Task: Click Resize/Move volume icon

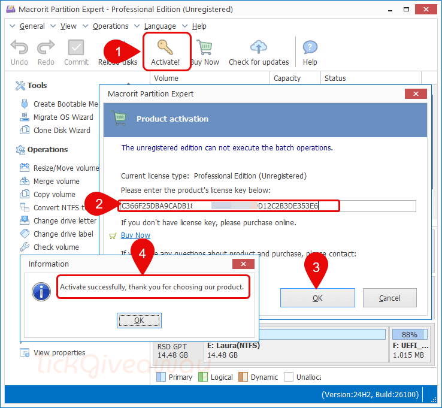Action: pyautogui.click(x=25, y=168)
